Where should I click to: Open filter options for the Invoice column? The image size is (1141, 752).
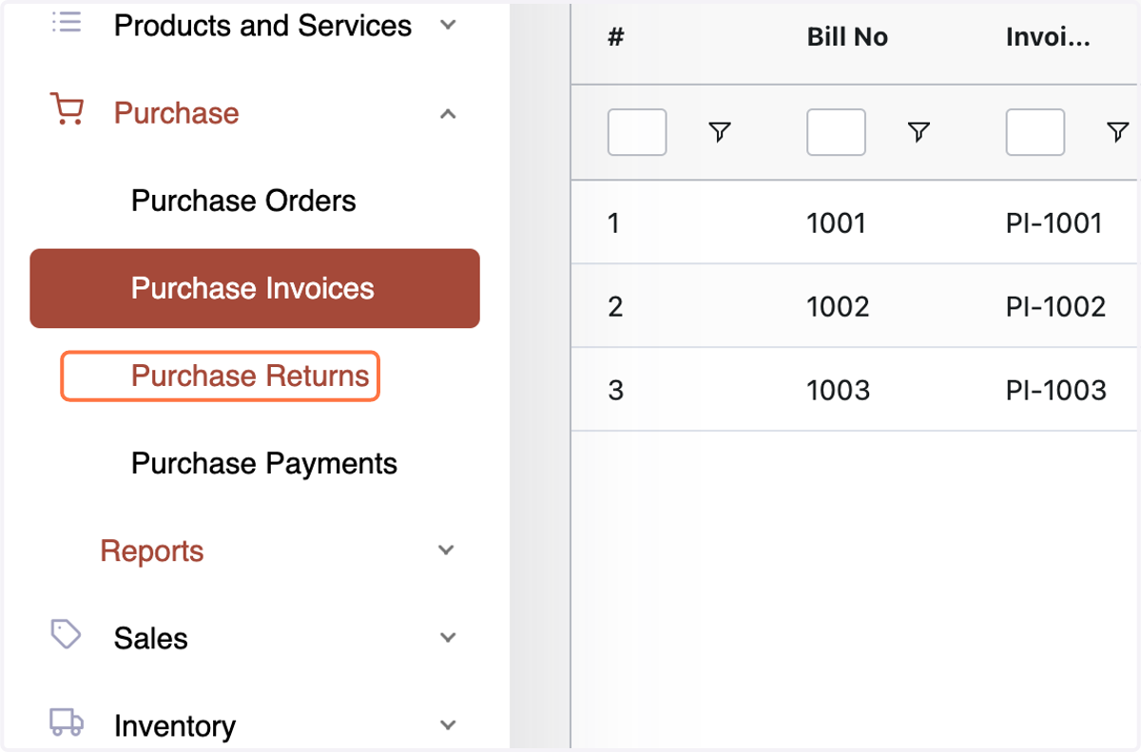click(x=1118, y=132)
